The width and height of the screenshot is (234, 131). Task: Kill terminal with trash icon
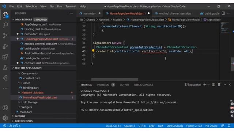point(219,85)
